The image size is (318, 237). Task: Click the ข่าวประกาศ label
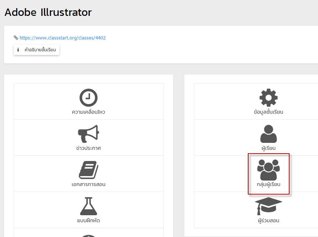click(x=88, y=148)
